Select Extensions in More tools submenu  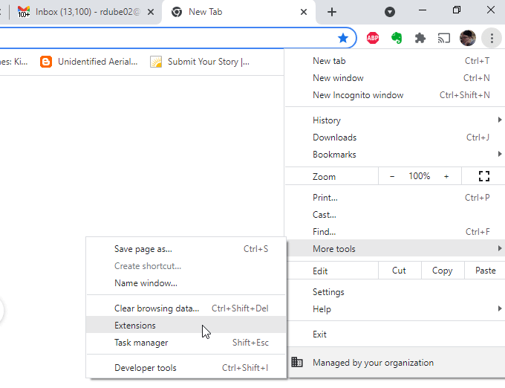point(135,326)
